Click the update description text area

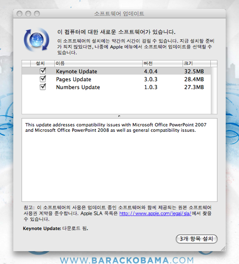[119, 160]
